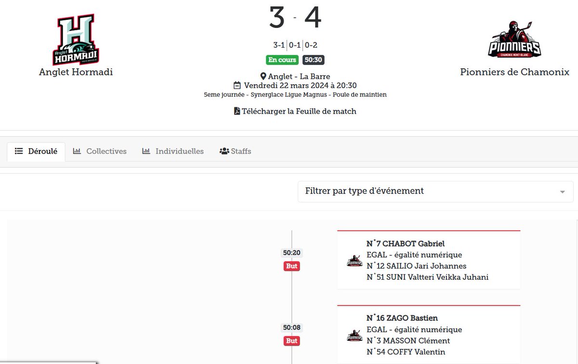Click the calendar icon beside match date

tap(237, 85)
